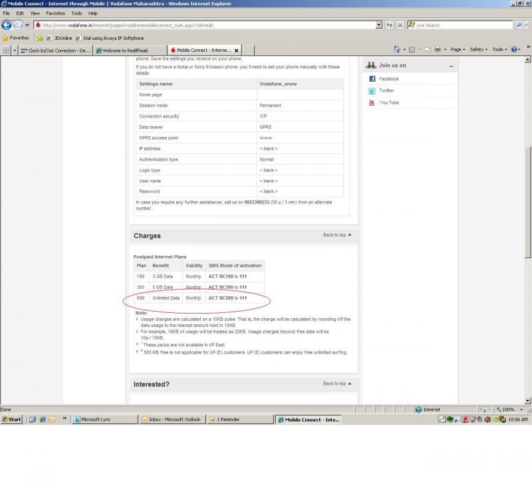The image size is (532, 485).
Task: Open the Page dropdown menu
Action: click(x=458, y=49)
